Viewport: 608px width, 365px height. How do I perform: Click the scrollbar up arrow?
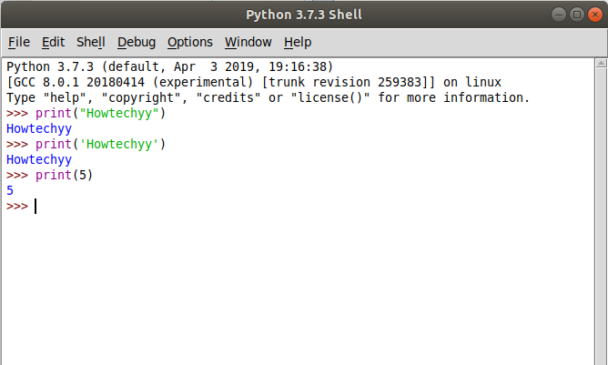coord(600,64)
